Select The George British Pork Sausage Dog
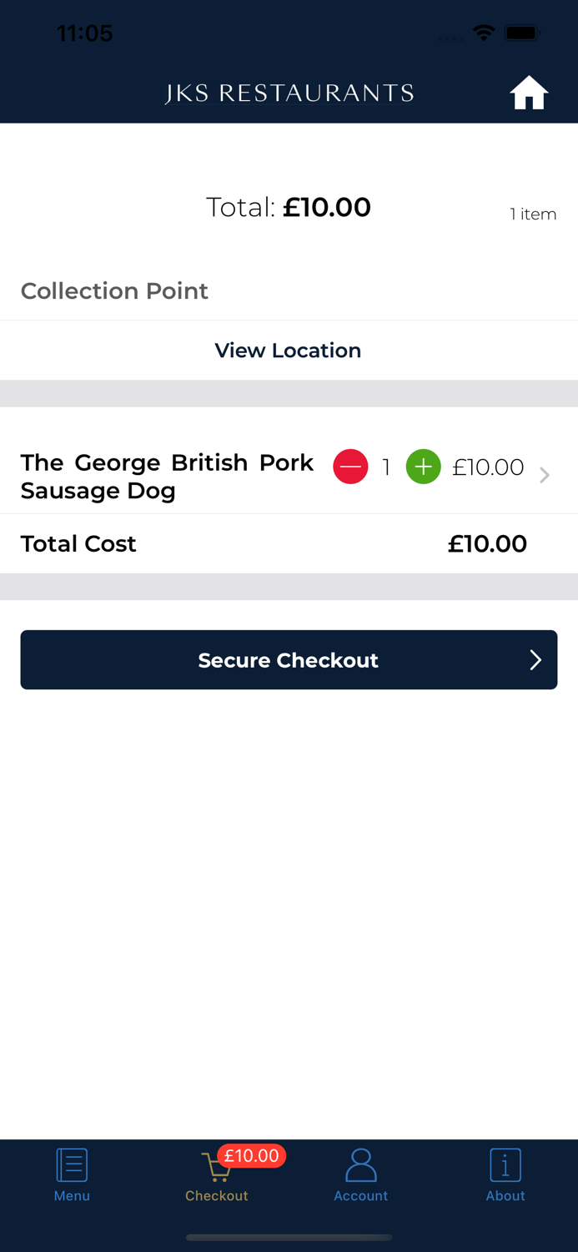The image size is (578, 1252). click(167, 477)
